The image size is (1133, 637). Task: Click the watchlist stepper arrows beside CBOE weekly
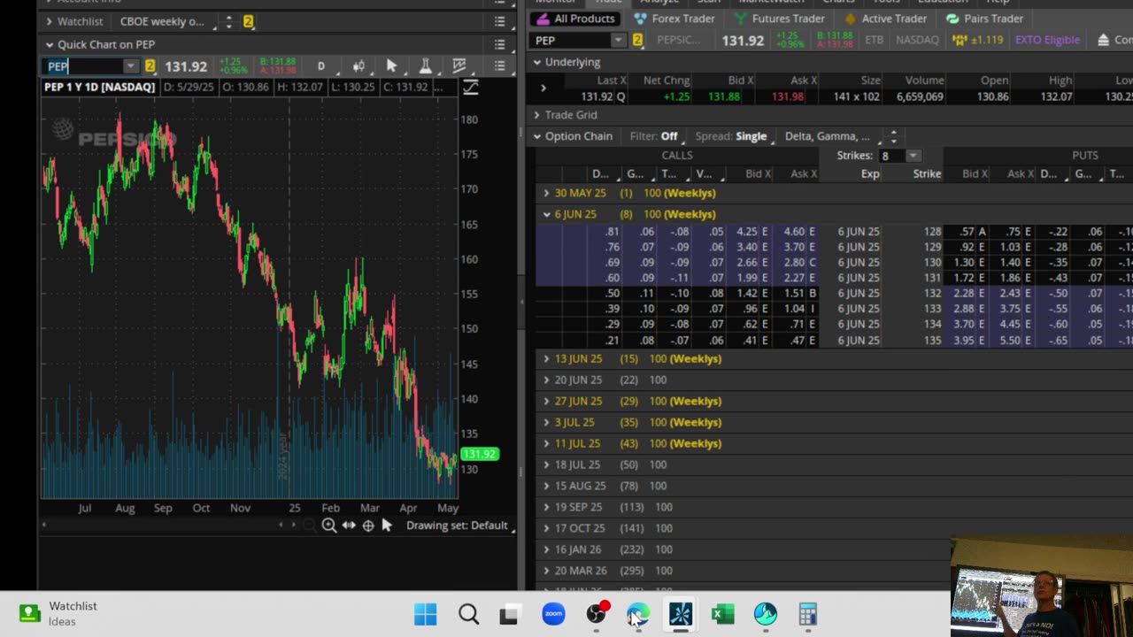228,21
